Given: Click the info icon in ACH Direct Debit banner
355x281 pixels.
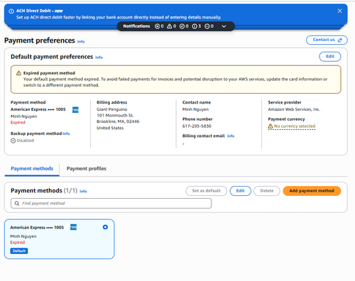Looking at the screenshot, I should [11, 11].
